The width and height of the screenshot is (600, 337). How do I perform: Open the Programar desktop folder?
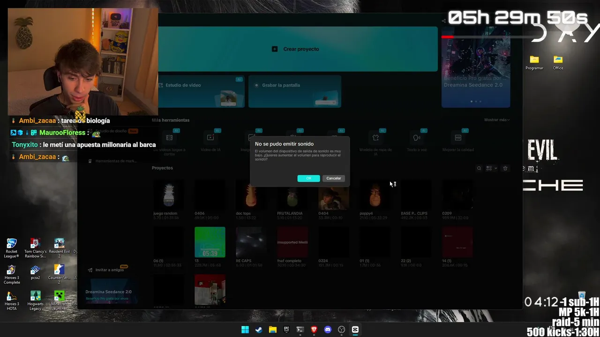pos(534,63)
